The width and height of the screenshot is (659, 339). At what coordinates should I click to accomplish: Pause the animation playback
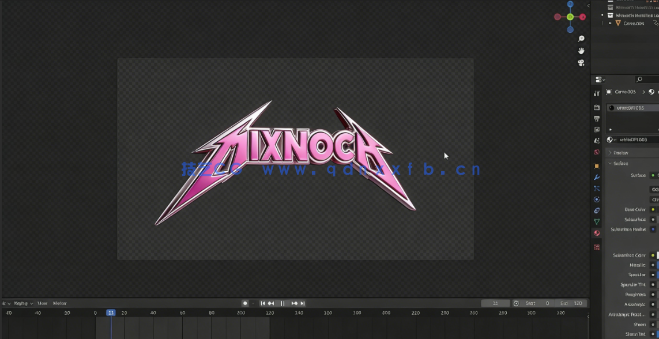click(x=283, y=303)
